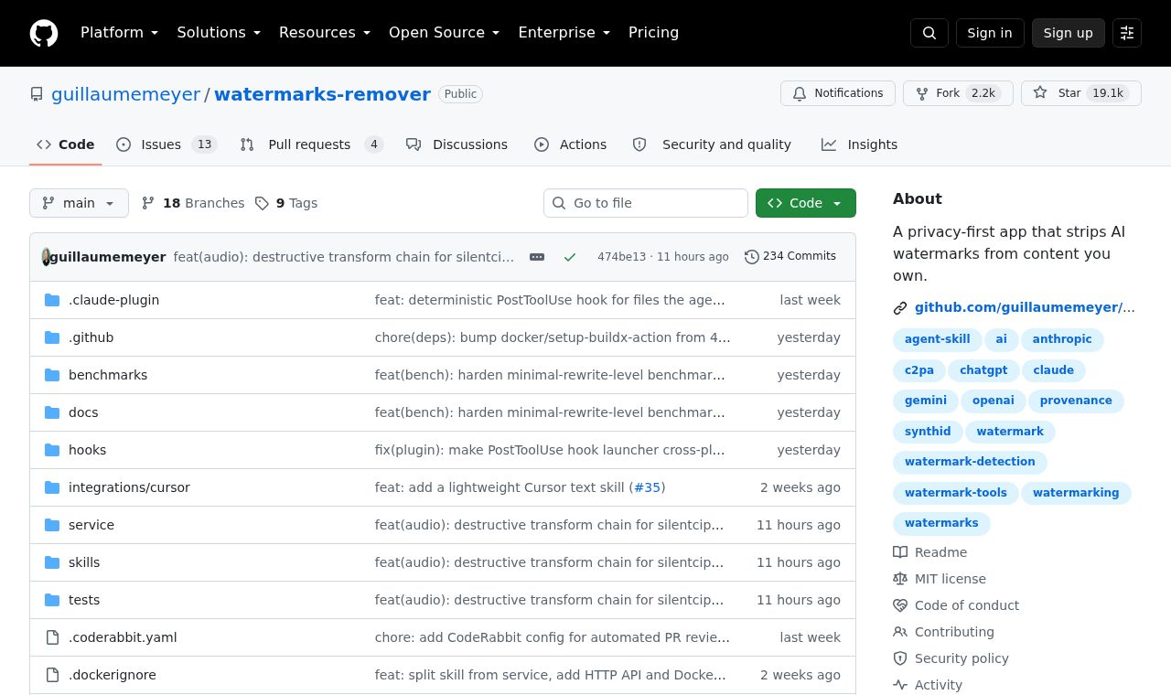Open the green Code dropdown button
Viewport: 1171px width, 695px height.
(806, 203)
